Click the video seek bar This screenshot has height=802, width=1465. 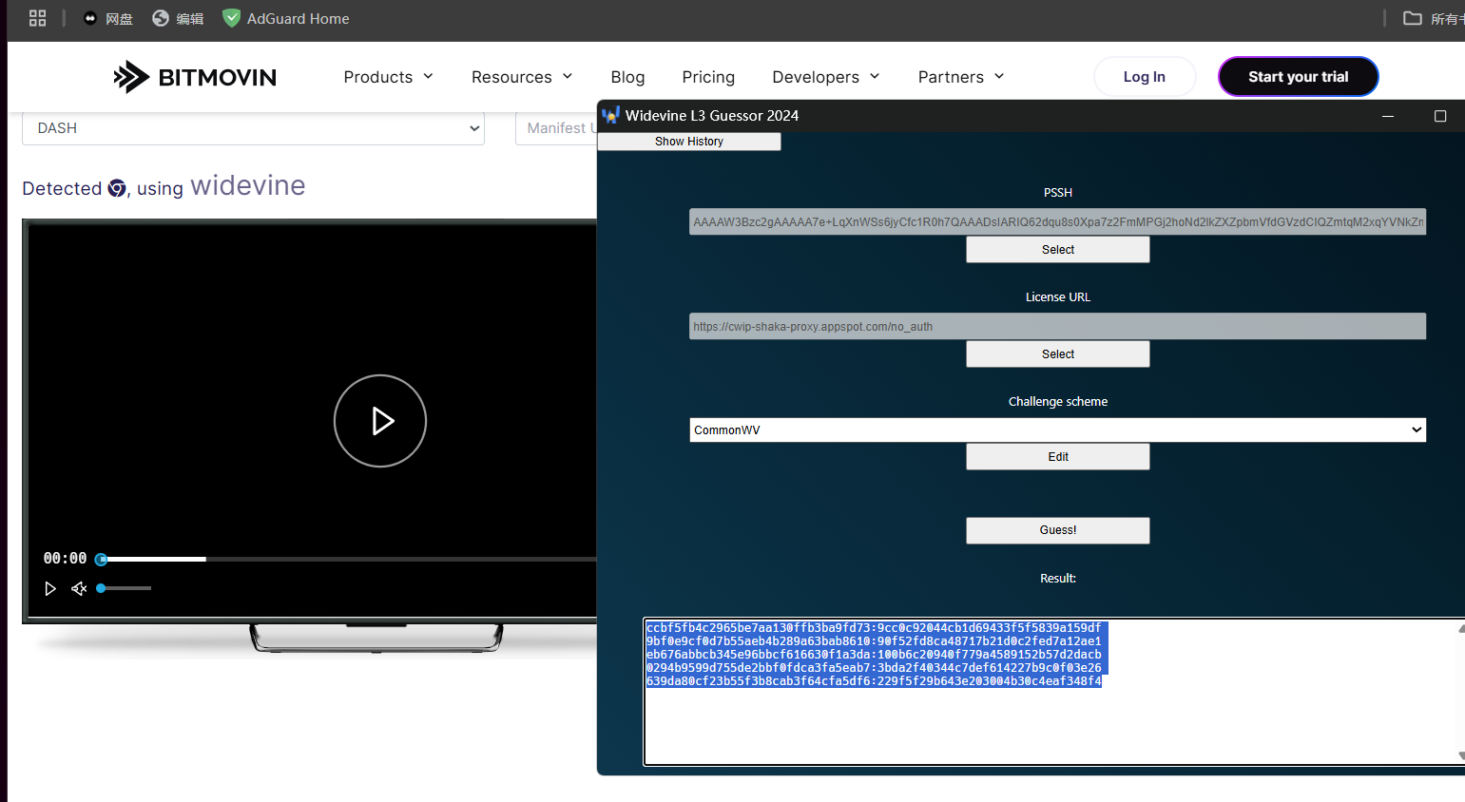346,559
